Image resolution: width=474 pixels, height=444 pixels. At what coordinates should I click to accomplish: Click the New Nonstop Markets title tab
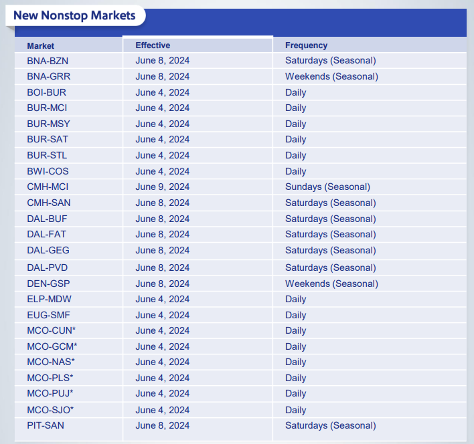click(75, 15)
